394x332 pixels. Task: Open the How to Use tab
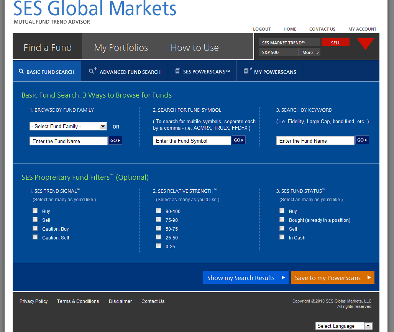pos(195,48)
